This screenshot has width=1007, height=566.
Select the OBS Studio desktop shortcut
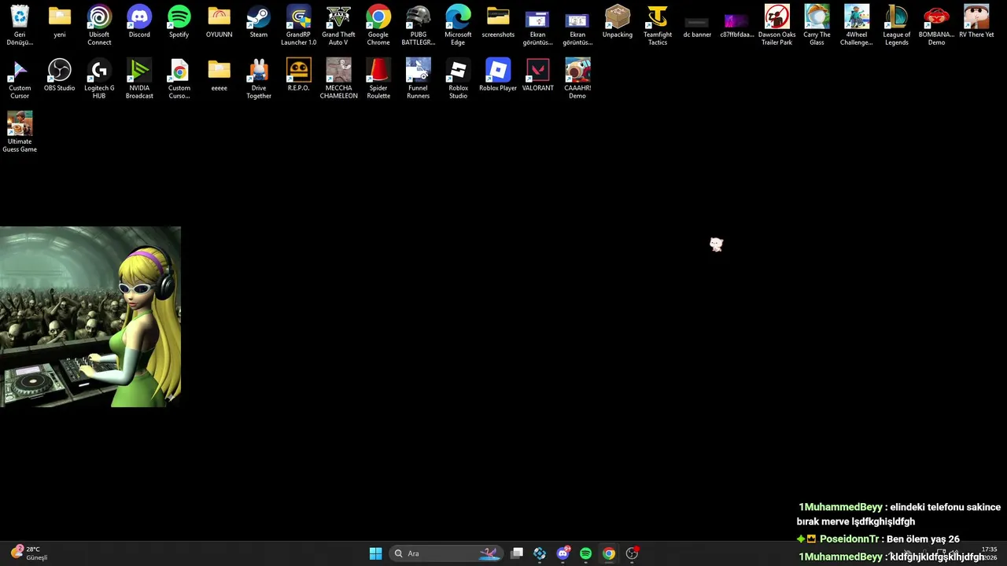coord(60,75)
